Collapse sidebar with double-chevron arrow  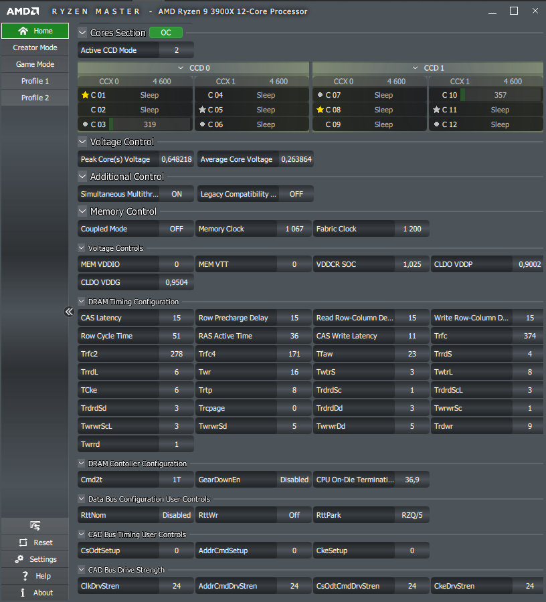69,311
